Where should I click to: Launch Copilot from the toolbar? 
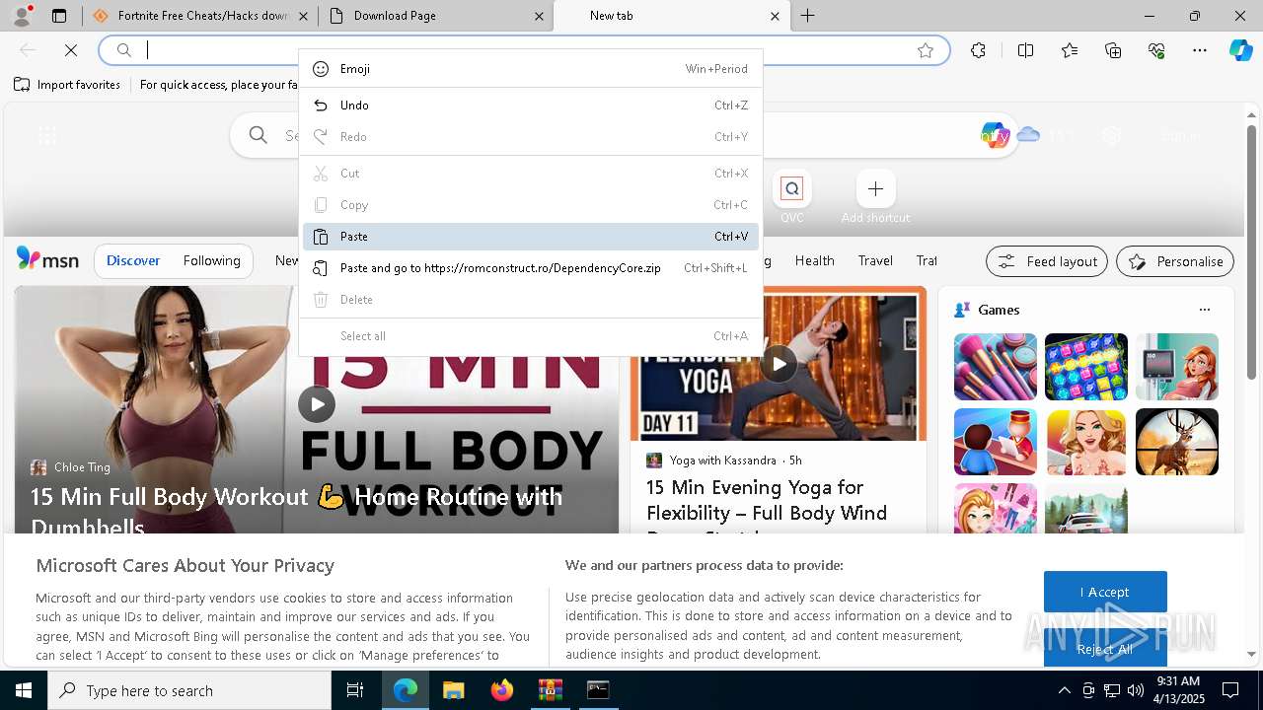(1240, 50)
